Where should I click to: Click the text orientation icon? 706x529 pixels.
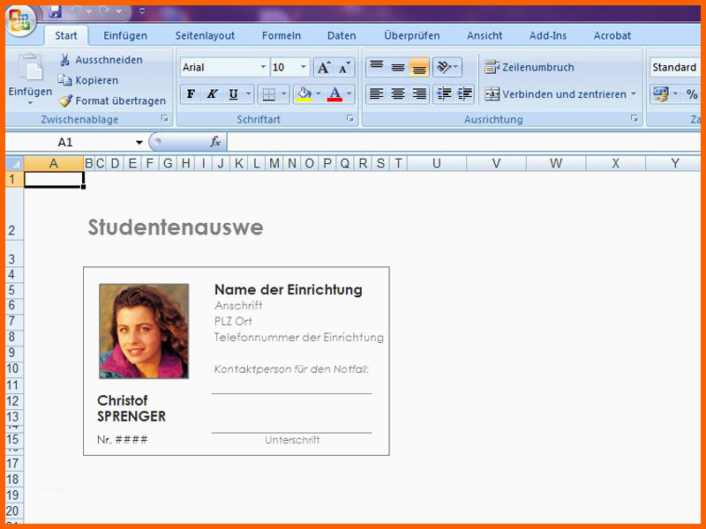(447, 68)
